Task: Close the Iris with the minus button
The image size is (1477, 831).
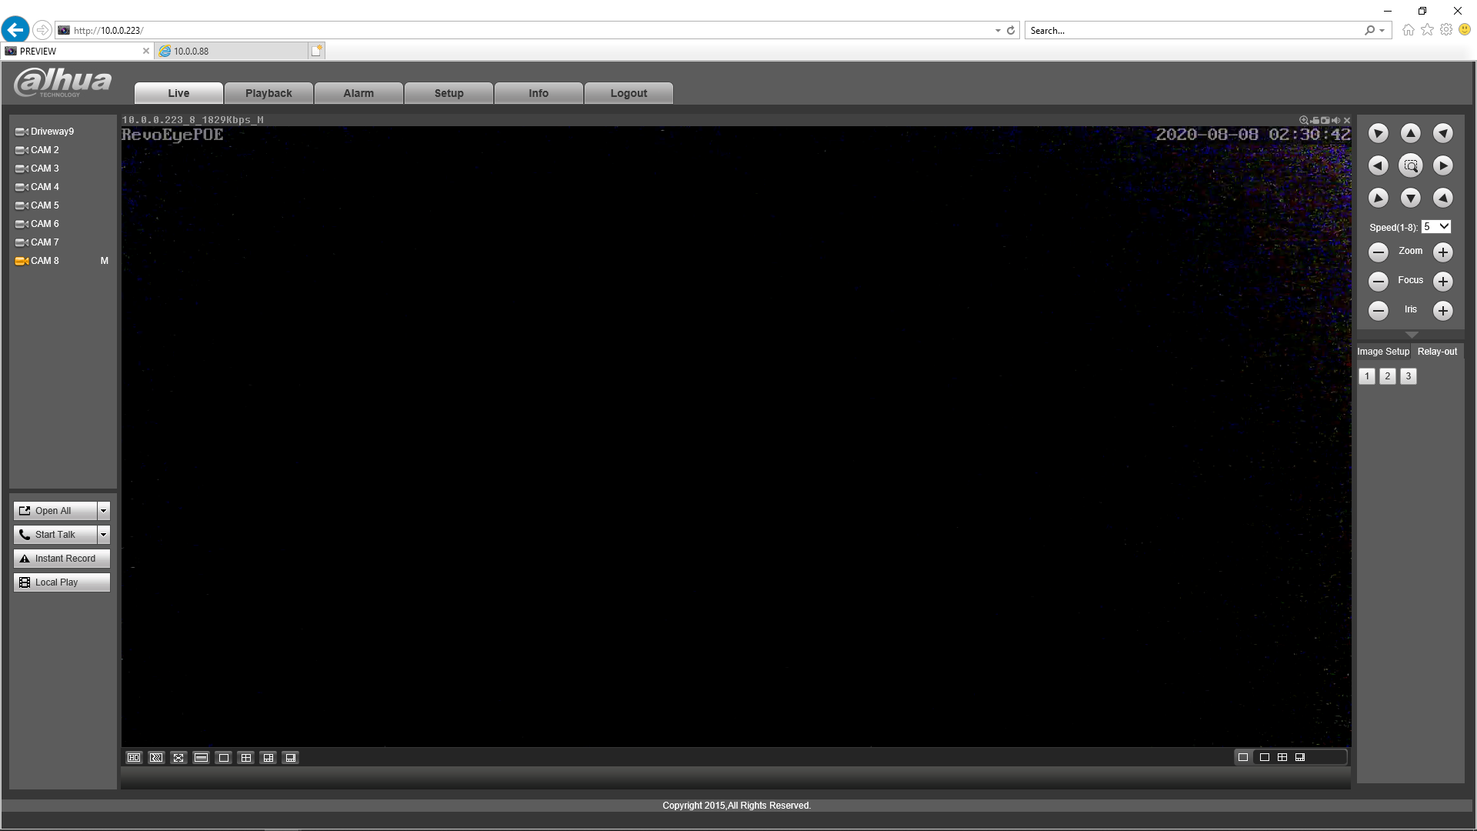Action: click(1378, 310)
